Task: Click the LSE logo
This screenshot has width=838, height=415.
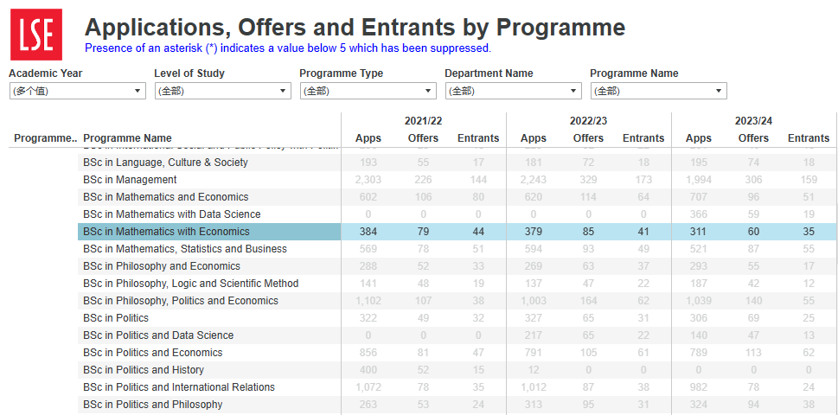Action: click(x=36, y=35)
